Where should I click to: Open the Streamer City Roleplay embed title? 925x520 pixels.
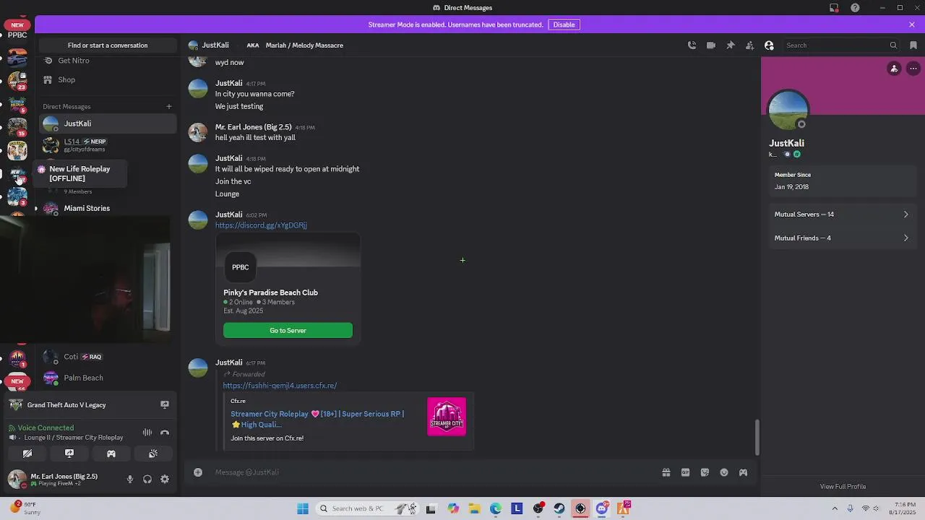317,419
